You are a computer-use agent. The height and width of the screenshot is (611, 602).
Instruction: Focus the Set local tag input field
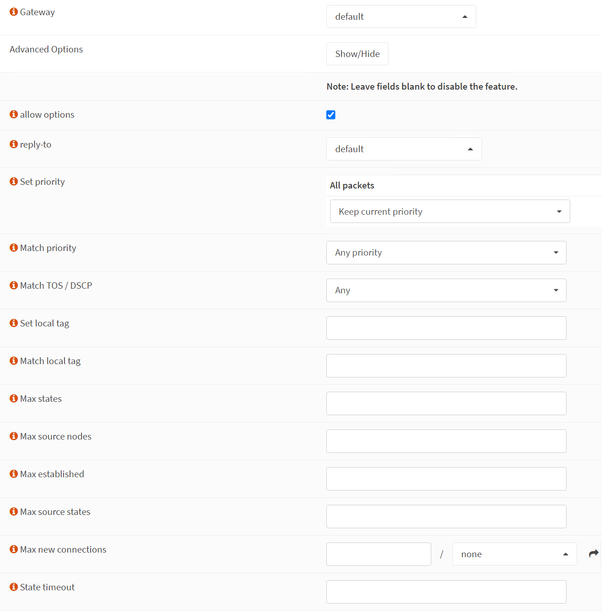pyautogui.click(x=446, y=328)
